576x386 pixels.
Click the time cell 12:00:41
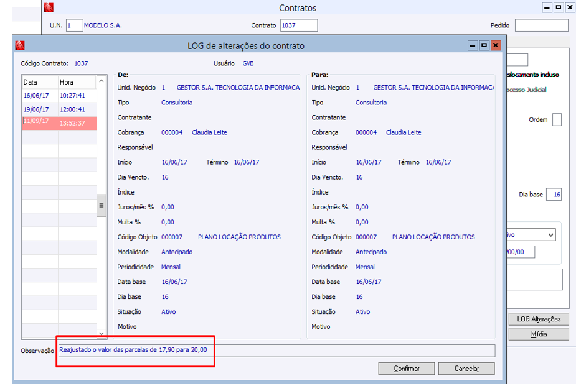point(72,109)
